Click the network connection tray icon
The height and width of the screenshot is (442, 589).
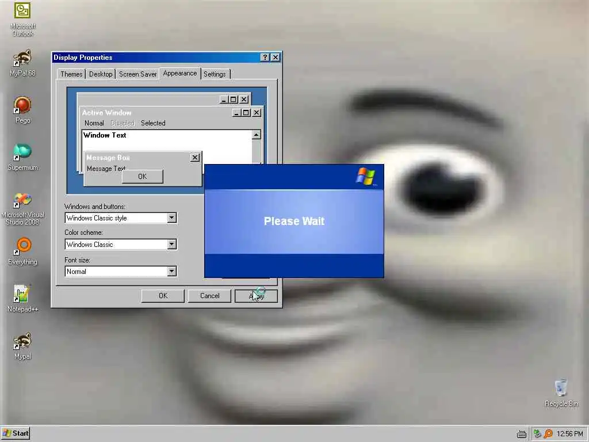coord(537,434)
